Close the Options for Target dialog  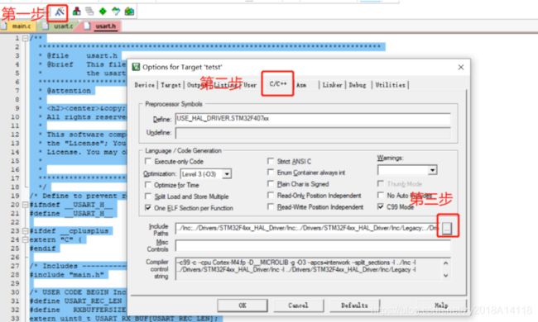pos(461,67)
